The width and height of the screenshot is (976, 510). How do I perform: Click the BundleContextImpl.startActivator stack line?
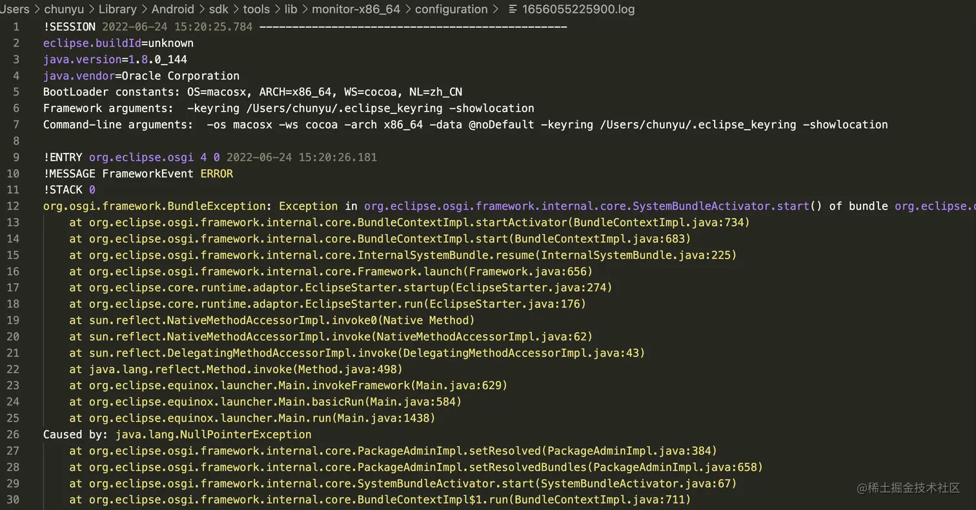click(x=409, y=222)
